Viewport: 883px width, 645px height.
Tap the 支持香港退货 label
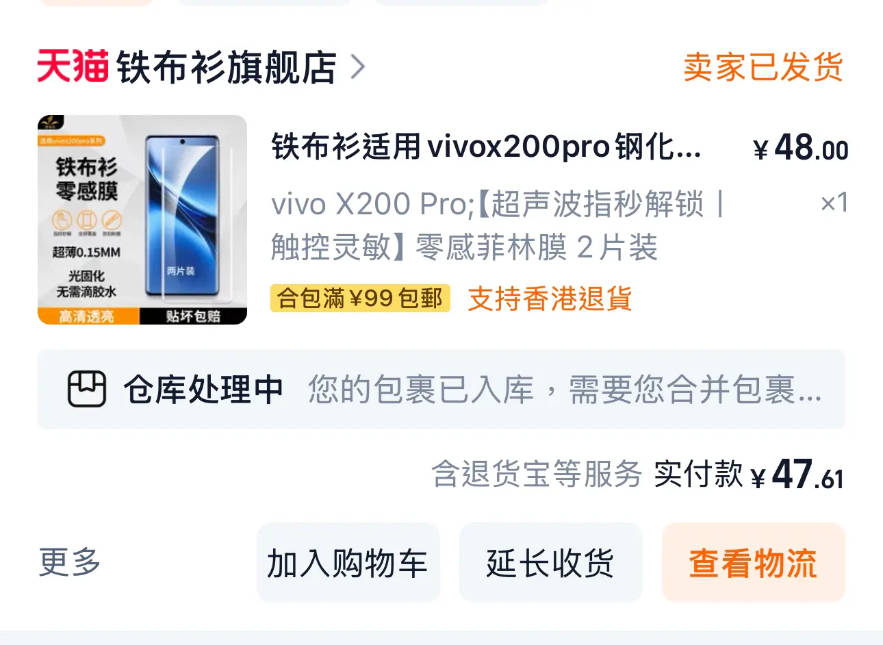coord(550,299)
